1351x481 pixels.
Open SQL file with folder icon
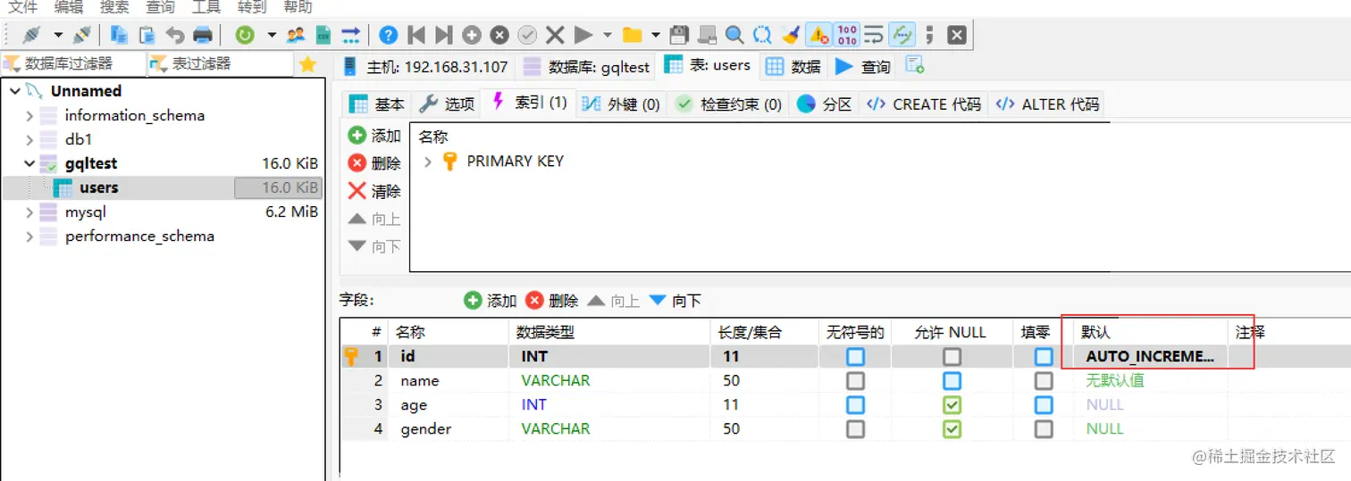(633, 35)
